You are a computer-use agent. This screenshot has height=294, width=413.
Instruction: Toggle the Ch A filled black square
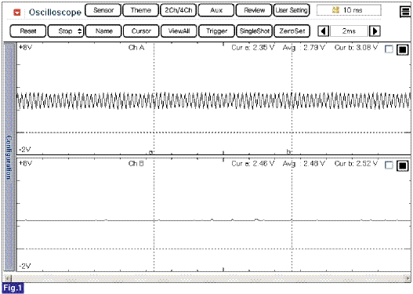click(x=403, y=49)
